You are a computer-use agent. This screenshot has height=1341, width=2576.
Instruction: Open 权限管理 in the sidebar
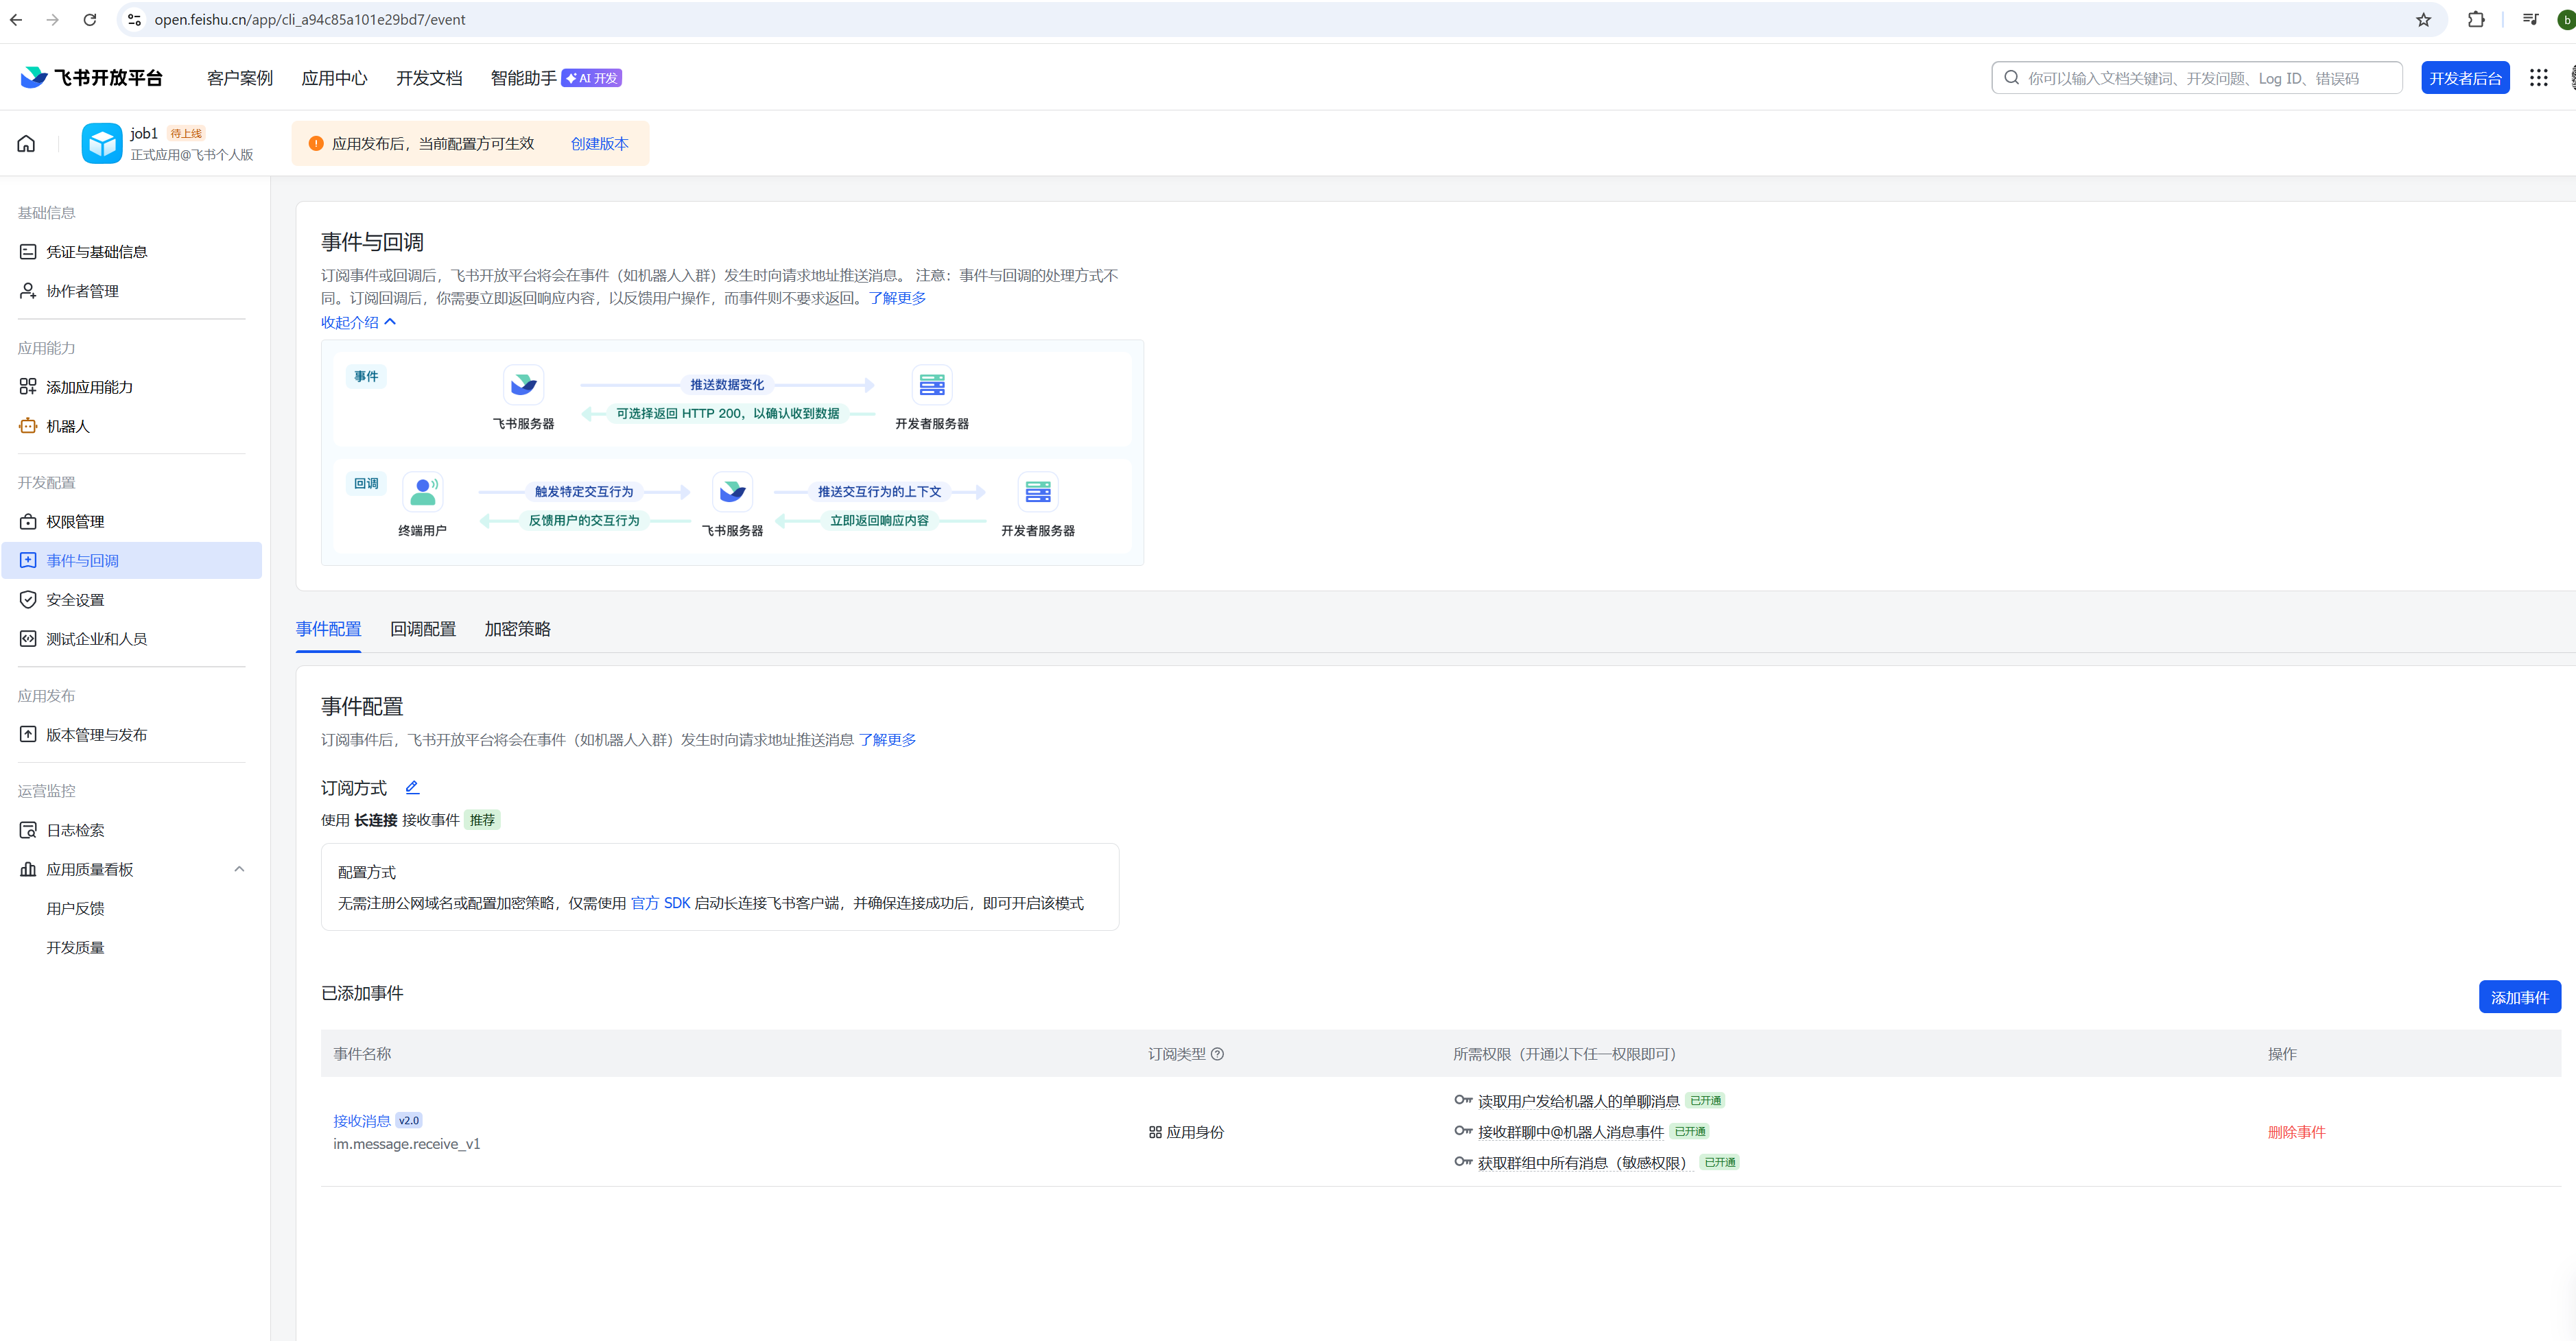[75, 521]
